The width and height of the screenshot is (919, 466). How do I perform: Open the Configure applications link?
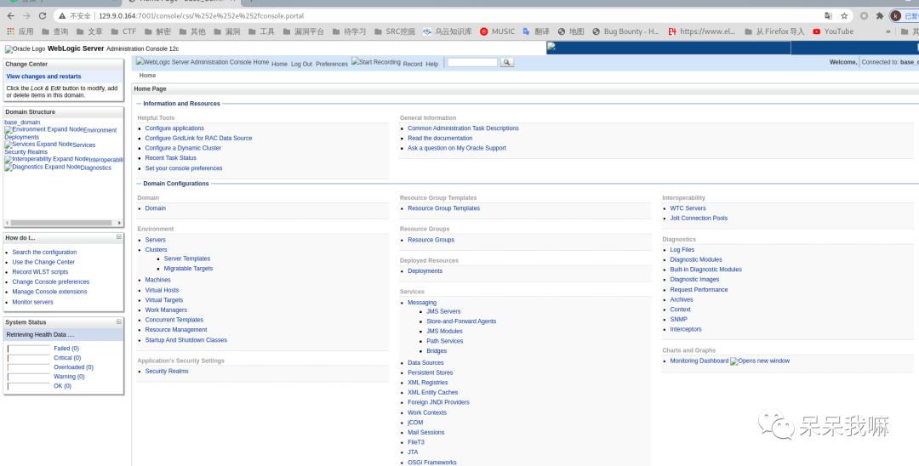174,128
